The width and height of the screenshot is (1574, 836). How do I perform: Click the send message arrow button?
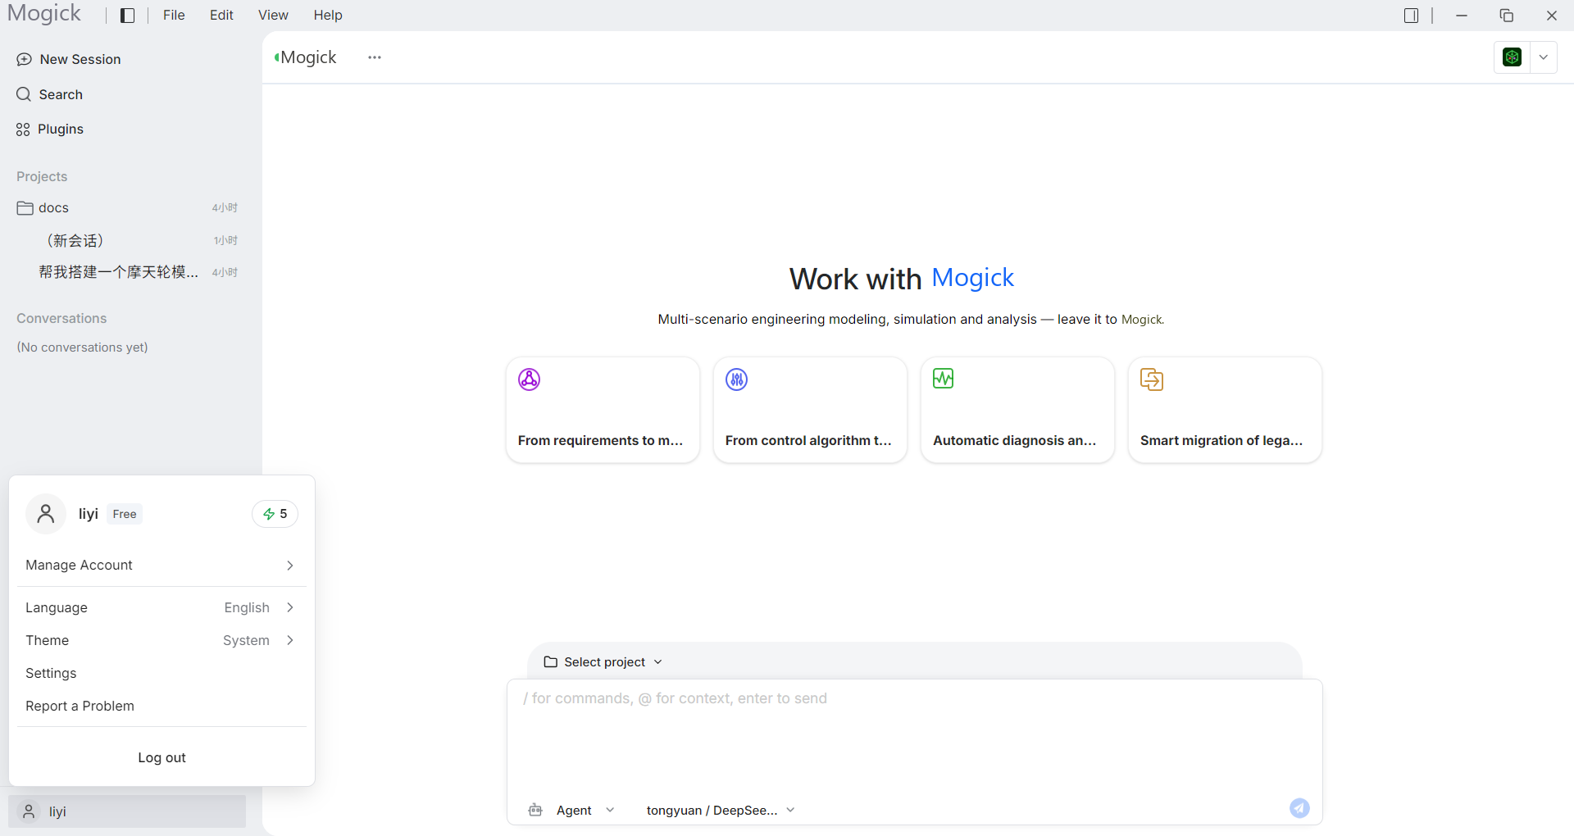(x=1299, y=808)
